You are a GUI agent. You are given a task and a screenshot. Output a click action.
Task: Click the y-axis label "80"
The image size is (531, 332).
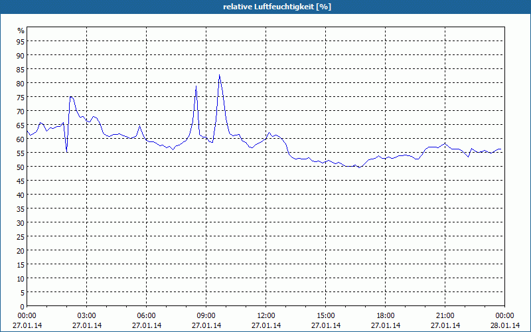(x=21, y=83)
